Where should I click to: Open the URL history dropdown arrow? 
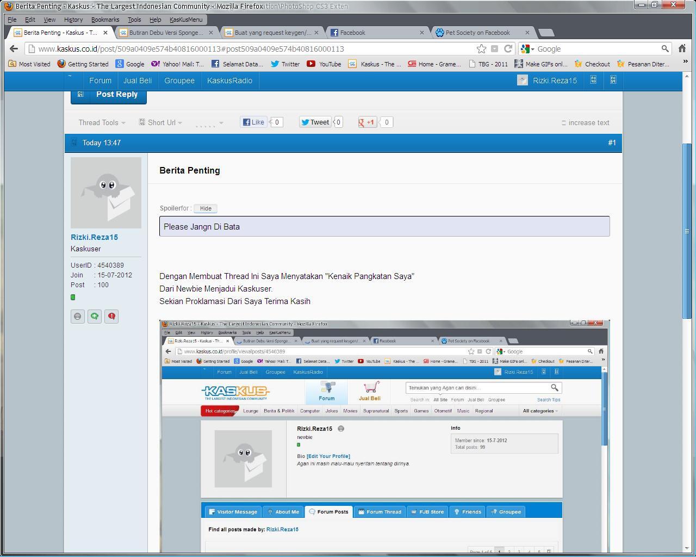(494, 48)
